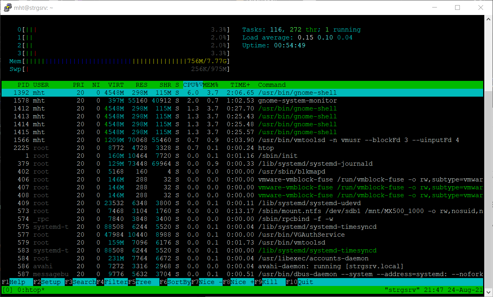Click the CPU 3 usage meter
The height and width of the screenshot is (297, 493).
pyautogui.click(x=124, y=53)
